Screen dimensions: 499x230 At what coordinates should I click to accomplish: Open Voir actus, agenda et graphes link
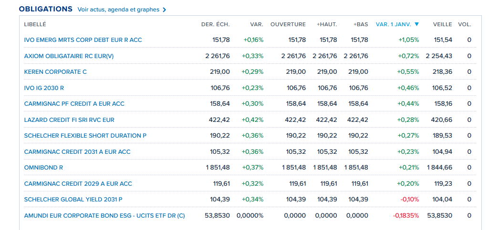tap(118, 10)
